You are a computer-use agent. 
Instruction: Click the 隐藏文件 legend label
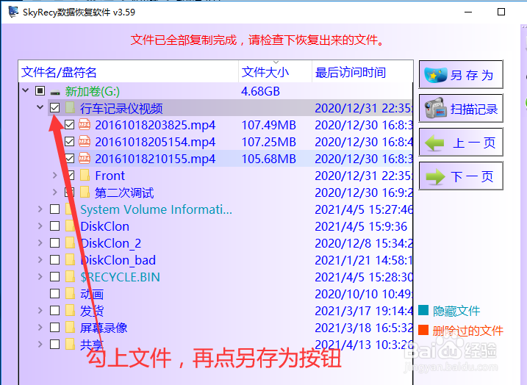click(x=456, y=311)
